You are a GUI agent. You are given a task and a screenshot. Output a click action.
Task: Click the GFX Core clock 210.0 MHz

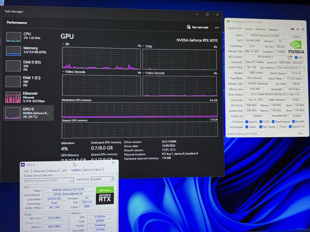pos(54,218)
